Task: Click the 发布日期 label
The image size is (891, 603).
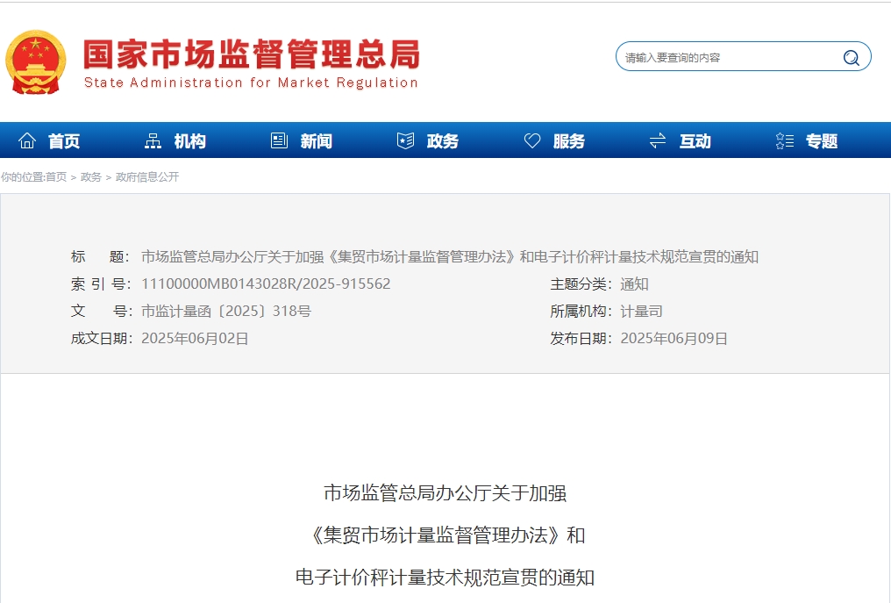Action: (581, 339)
